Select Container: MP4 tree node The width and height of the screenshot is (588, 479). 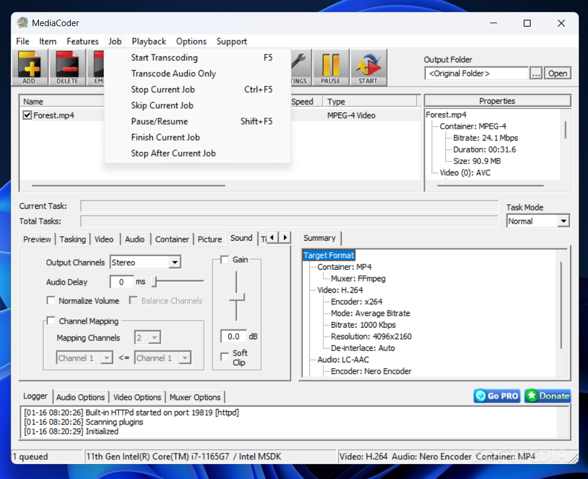tap(344, 267)
